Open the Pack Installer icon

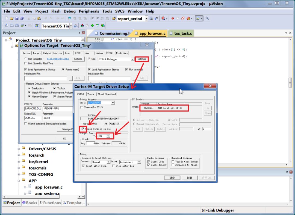(x=102, y=26)
